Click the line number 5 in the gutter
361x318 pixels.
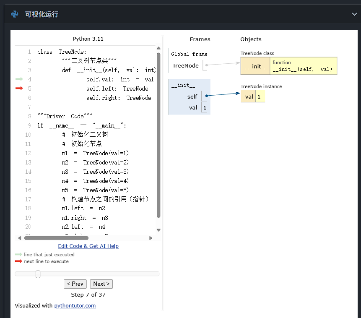coord(30,89)
